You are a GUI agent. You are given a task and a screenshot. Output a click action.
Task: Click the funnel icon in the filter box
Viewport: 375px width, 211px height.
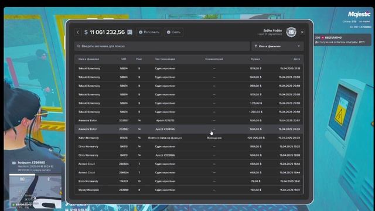click(255, 46)
